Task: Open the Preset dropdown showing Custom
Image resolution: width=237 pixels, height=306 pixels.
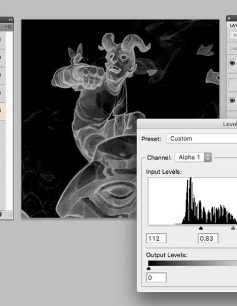Action: [201, 139]
